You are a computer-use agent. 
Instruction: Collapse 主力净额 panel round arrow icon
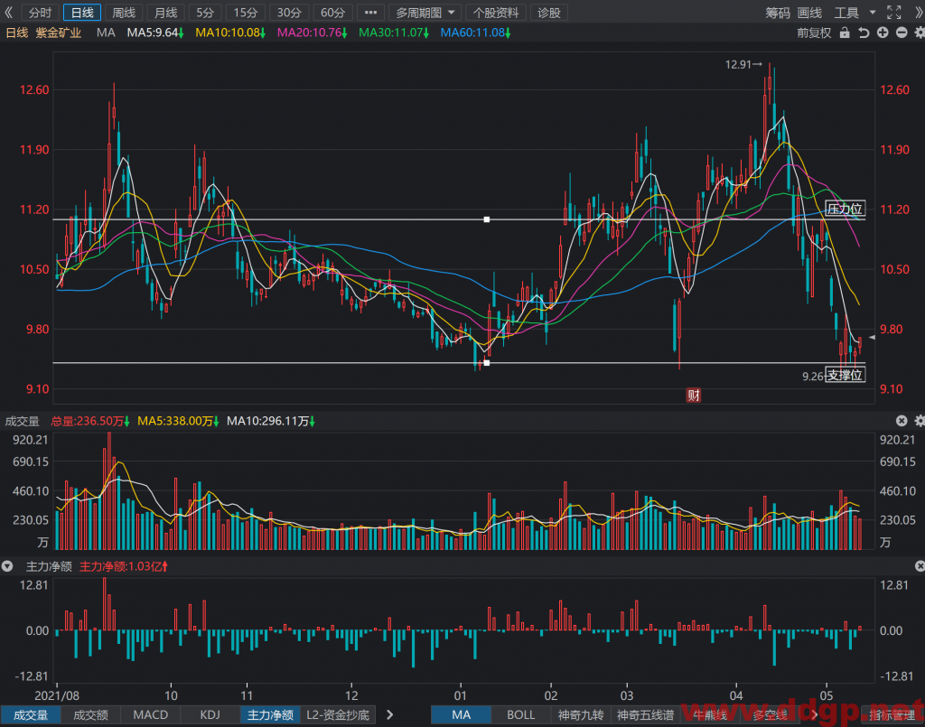click(7, 566)
